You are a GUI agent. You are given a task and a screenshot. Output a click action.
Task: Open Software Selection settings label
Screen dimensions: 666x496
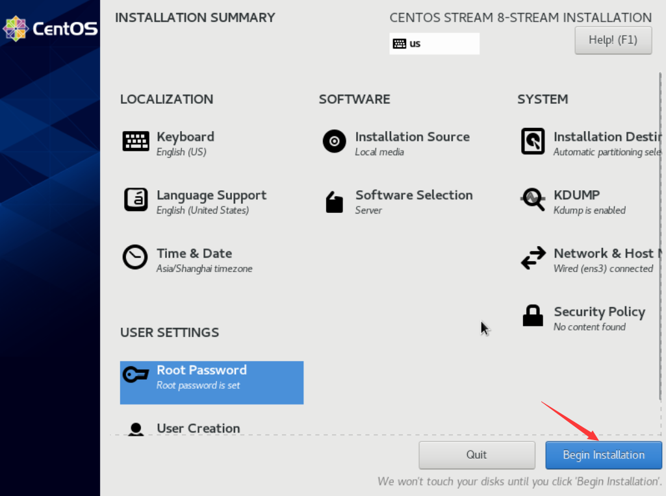coord(414,195)
